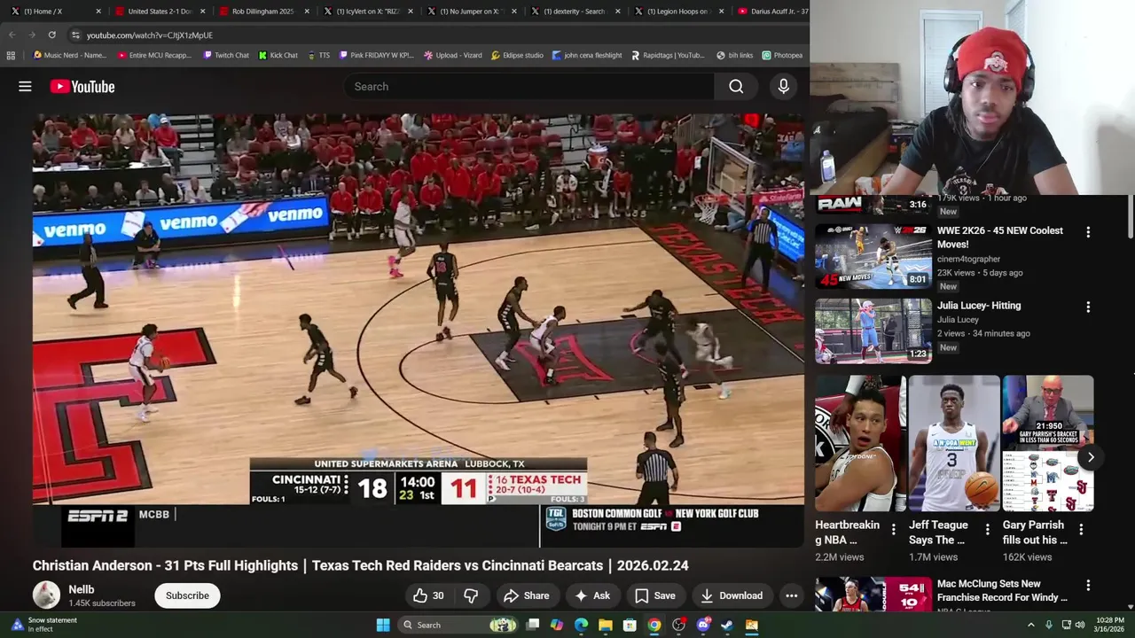Close the Rob Dillingham 2025 tab
Viewport: 1135px width, 638px height.
(305, 12)
